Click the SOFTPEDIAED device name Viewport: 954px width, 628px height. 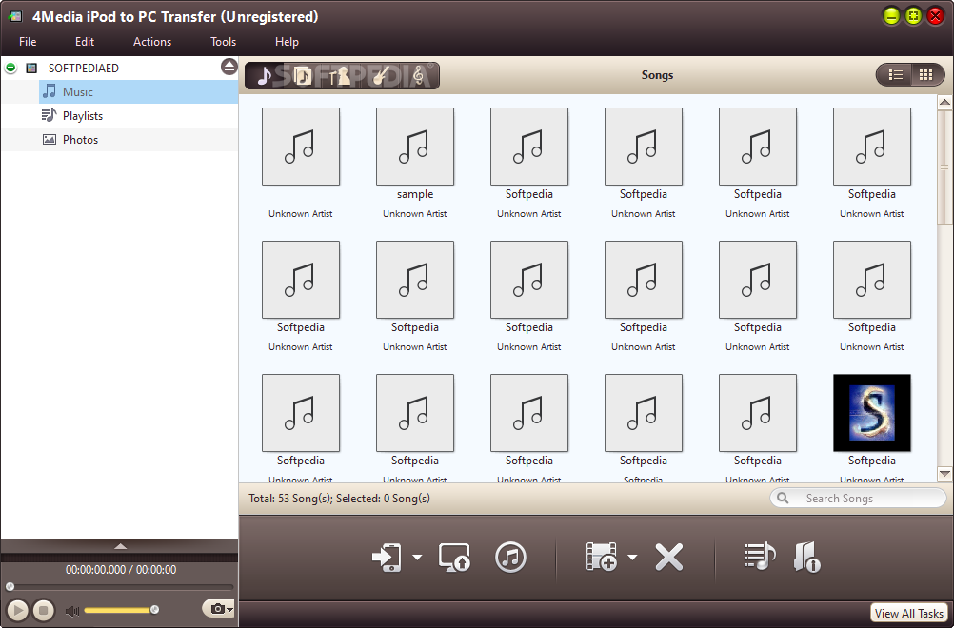pyautogui.click(x=84, y=69)
